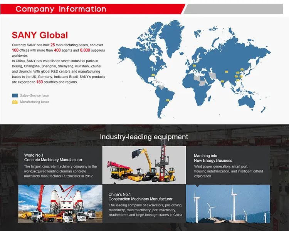Open the concrete pump trucks photo

click(x=60, y=204)
